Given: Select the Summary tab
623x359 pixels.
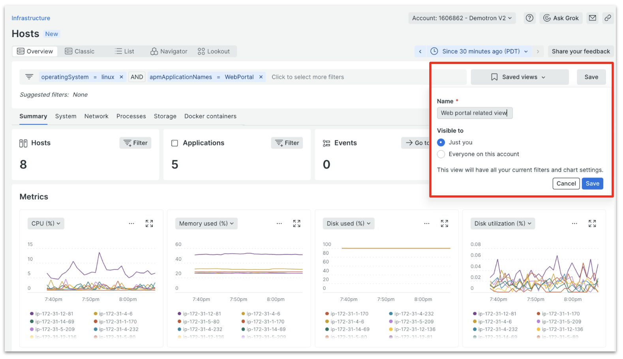Looking at the screenshot, I should [33, 116].
